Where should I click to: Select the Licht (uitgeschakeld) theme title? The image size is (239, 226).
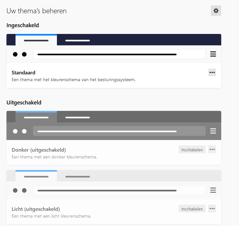(x=36, y=209)
